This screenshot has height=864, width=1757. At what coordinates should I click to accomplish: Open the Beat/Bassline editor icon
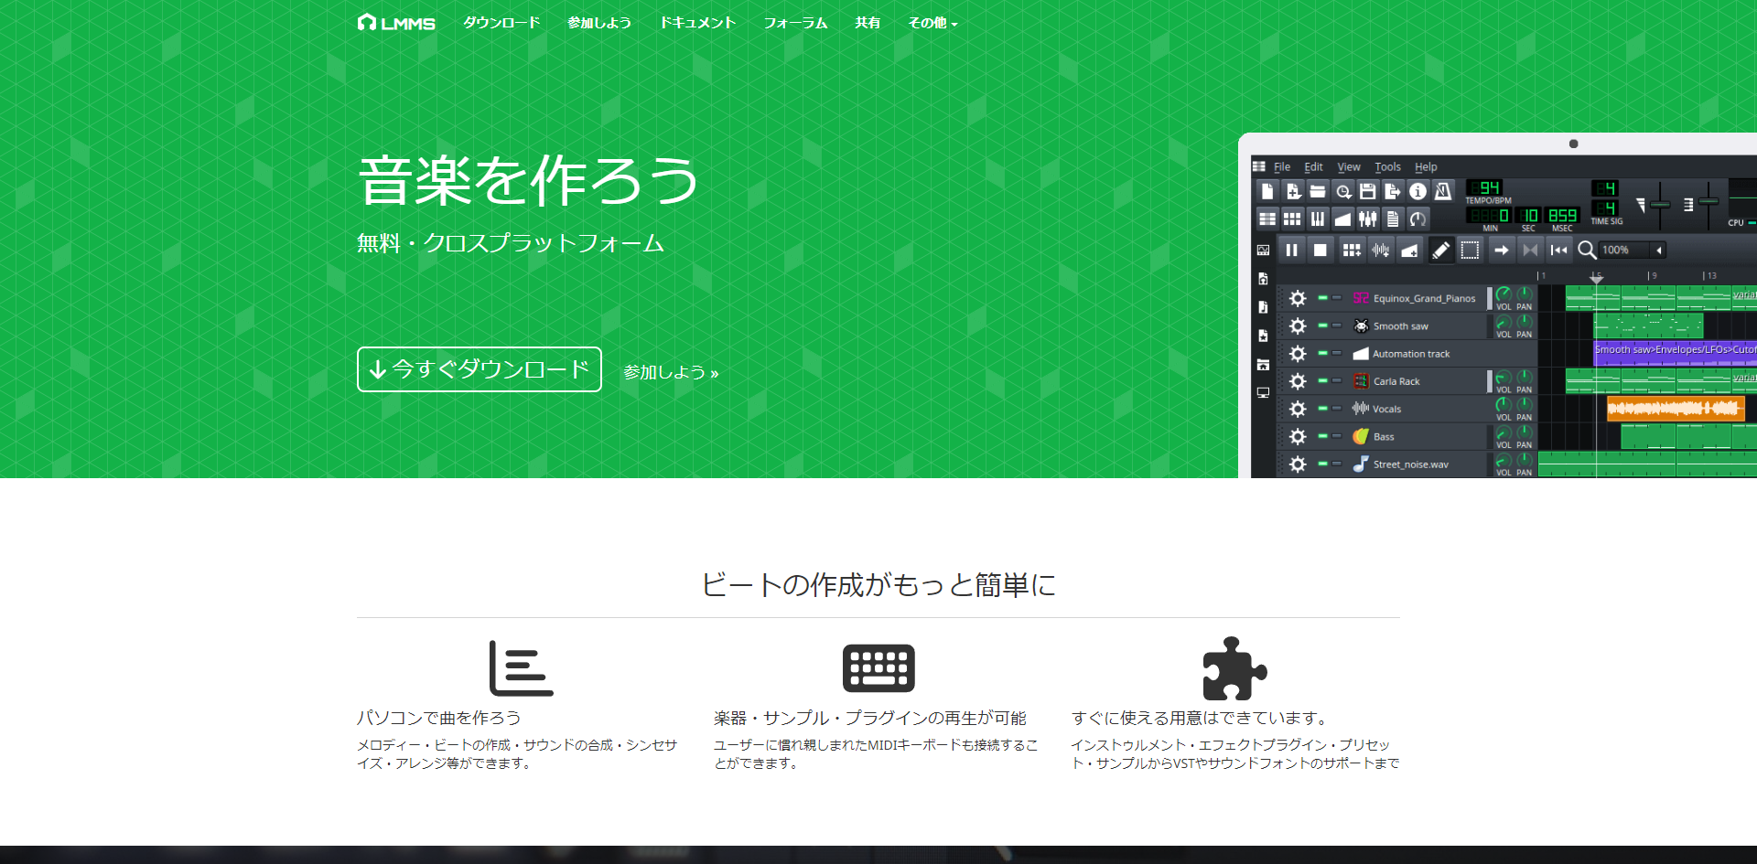(1292, 219)
